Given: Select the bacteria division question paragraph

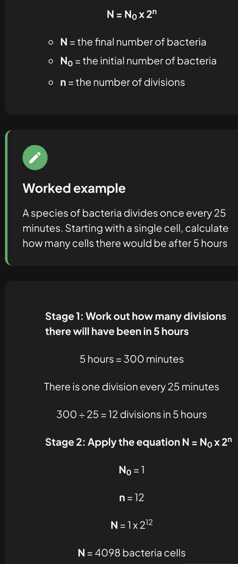Looking at the screenshot, I should [126, 228].
